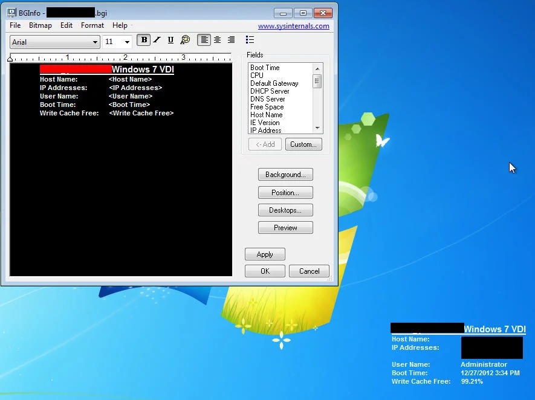Click the <Host Name> placeholder in editor
The image size is (535, 400).
point(131,79)
